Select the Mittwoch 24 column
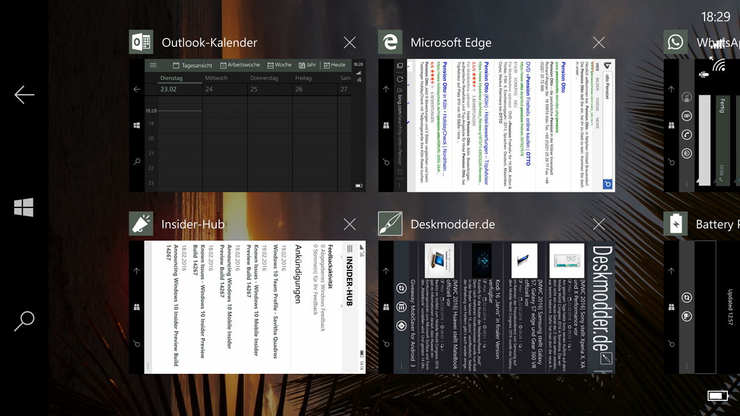Viewport: 740px width, 416px height. click(225, 84)
